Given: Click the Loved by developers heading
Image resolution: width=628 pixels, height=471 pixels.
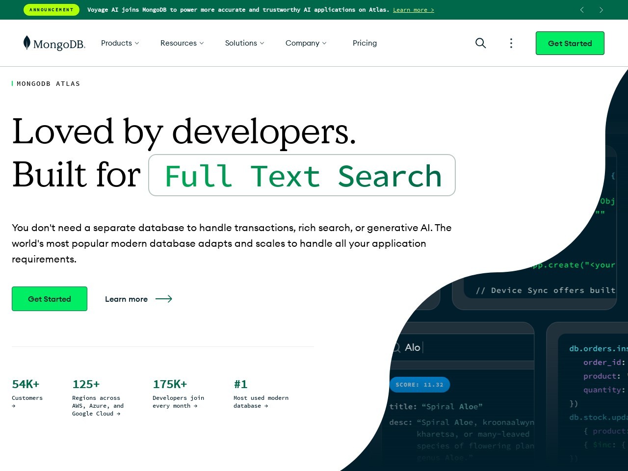Looking at the screenshot, I should pyautogui.click(x=184, y=131).
